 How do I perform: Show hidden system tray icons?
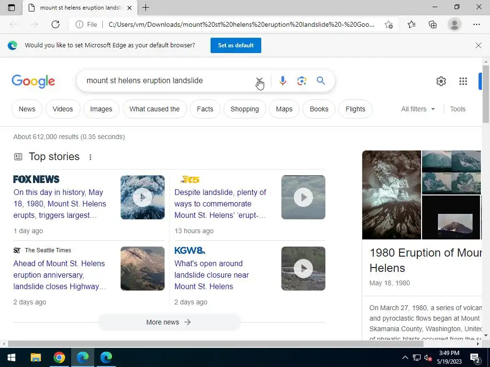tap(405, 357)
